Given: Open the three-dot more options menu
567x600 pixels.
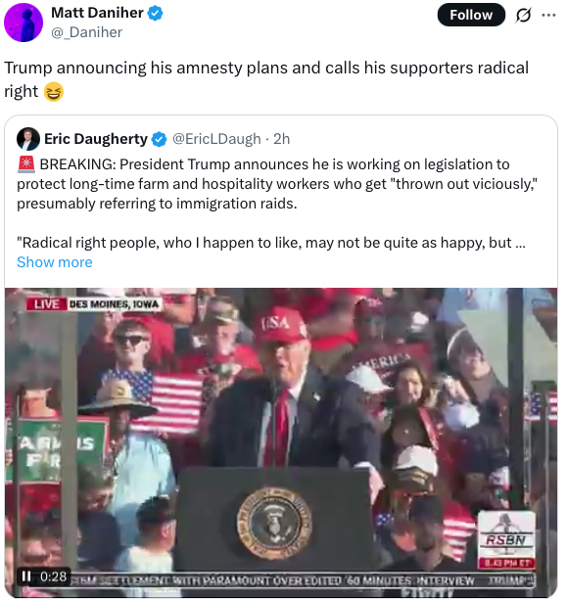Looking at the screenshot, I should [548, 16].
